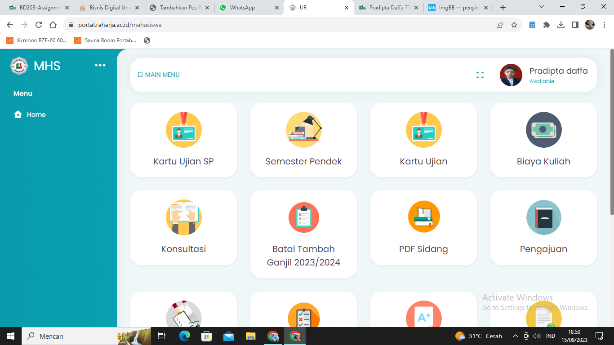The height and width of the screenshot is (345, 614).
Task: View site information lock icon
Action: (x=70, y=25)
